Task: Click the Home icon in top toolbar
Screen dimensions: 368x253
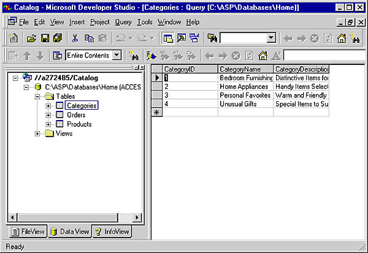Action: pyautogui.click(x=342, y=38)
